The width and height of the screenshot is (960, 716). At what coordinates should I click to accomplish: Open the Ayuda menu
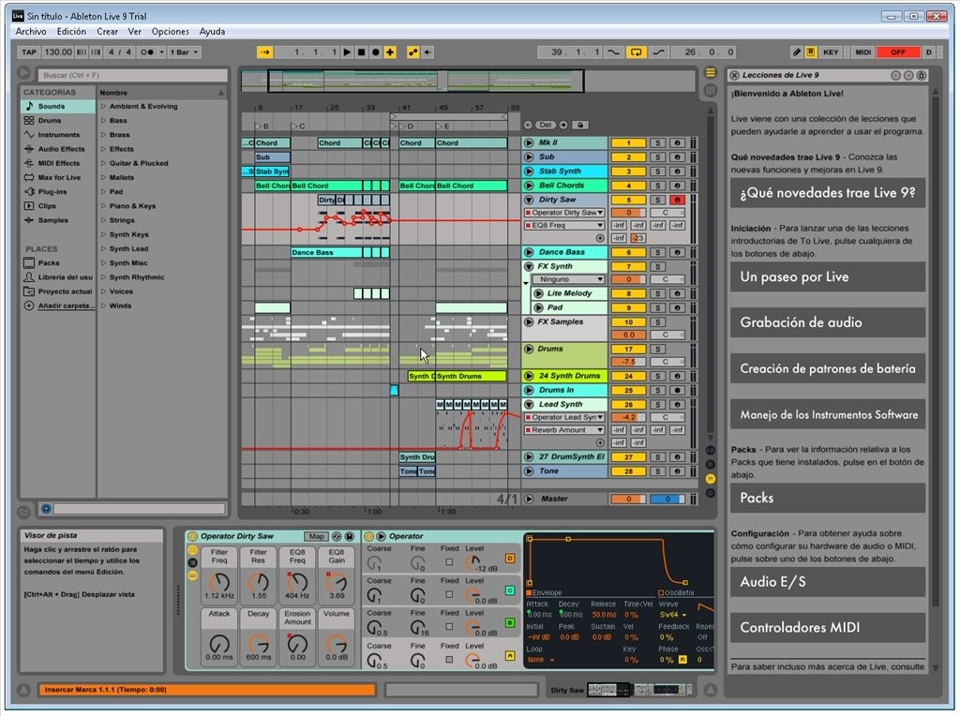point(212,31)
